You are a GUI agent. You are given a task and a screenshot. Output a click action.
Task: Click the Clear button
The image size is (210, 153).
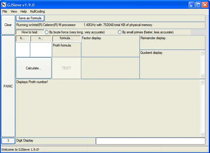point(8,25)
